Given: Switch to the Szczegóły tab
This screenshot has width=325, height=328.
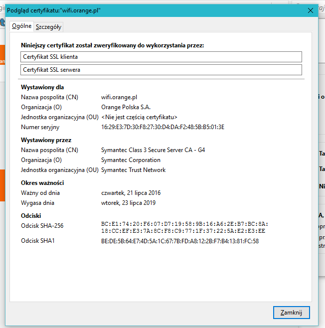Looking at the screenshot, I should coord(48,27).
